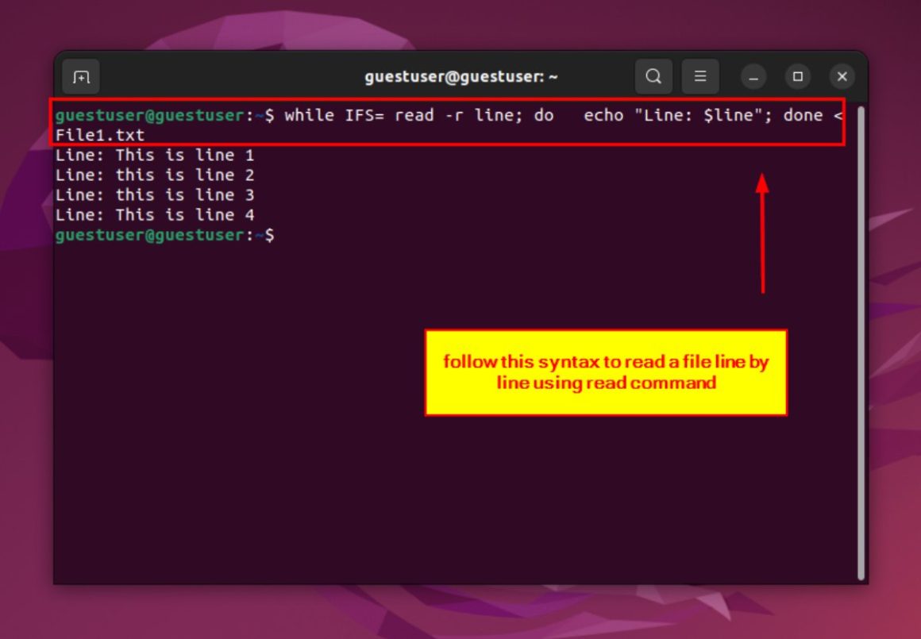Image resolution: width=921 pixels, height=639 pixels.
Task: Click the output Line: This is line 1
Action: [x=155, y=155]
